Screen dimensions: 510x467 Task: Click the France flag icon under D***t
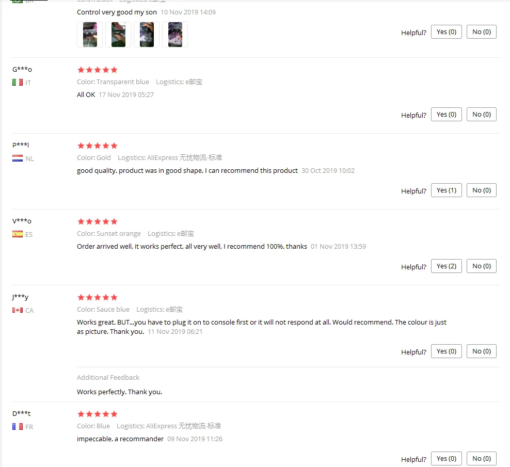coord(18,426)
